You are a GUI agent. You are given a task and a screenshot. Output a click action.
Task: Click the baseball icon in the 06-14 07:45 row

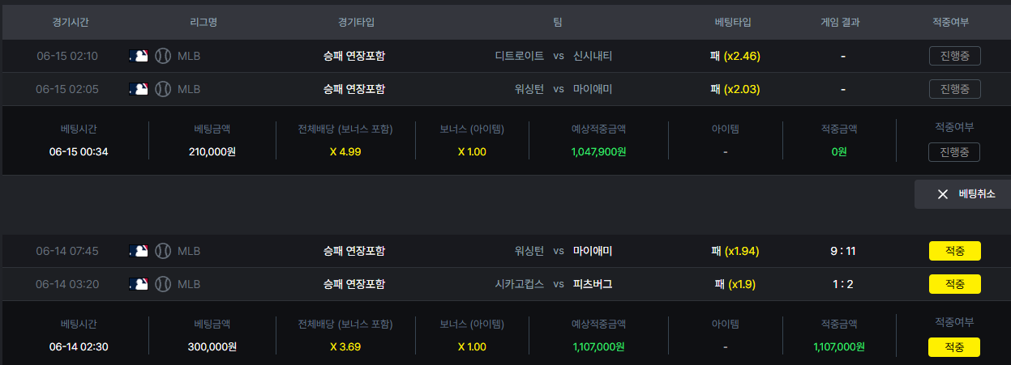[163, 251]
